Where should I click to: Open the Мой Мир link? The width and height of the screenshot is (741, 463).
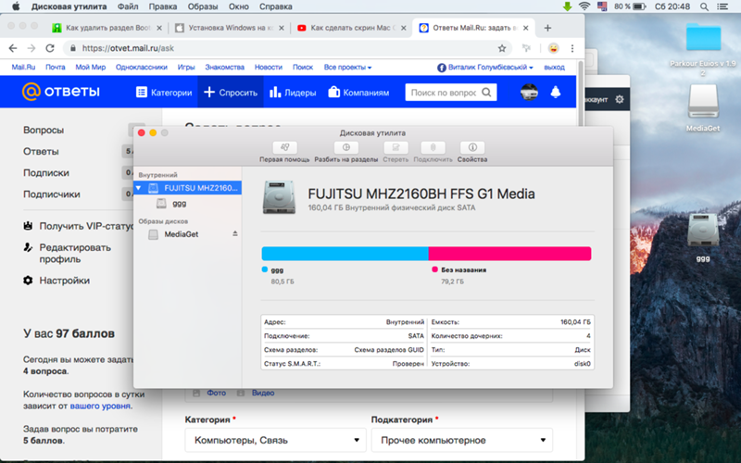tap(90, 67)
